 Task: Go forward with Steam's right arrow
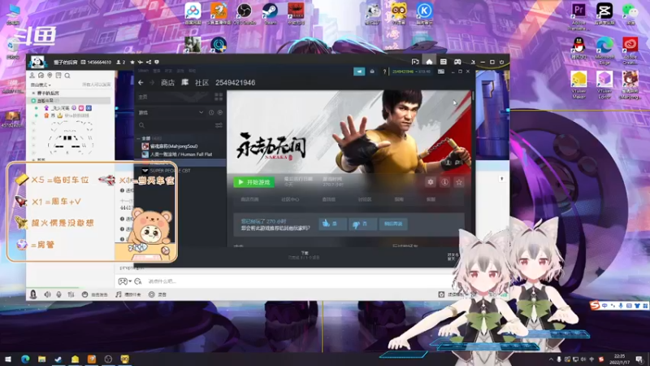coord(152,83)
